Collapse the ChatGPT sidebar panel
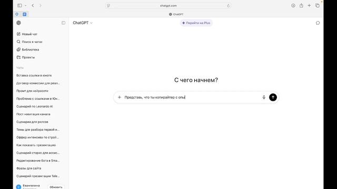Screen dimensions: 337x189 click(63, 23)
